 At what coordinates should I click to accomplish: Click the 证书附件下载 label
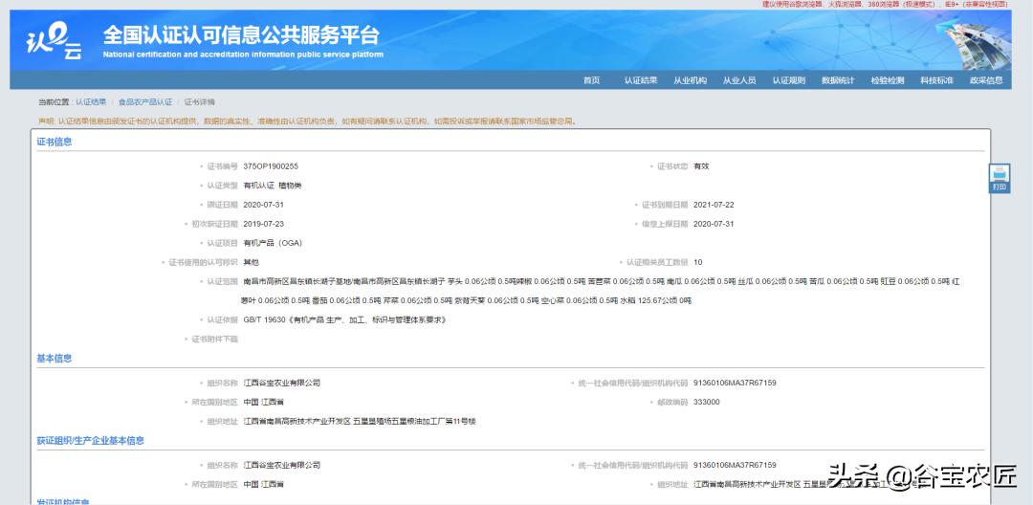click(215, 340)
